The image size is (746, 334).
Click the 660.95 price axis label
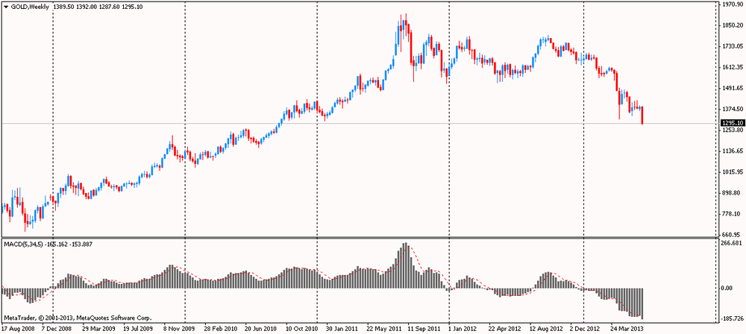[x=730, y=235]
